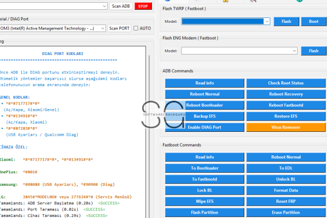Screen dimensions: 327x218
Task: Click Backup EFS
Action: click(x=204, y=116)
